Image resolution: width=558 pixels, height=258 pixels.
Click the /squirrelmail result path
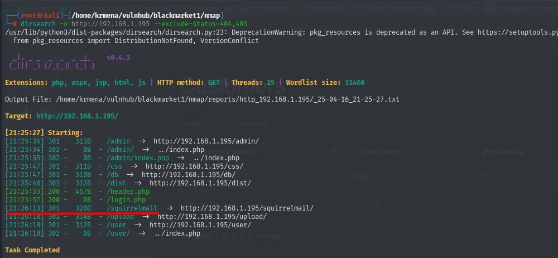tap(132, 208)
